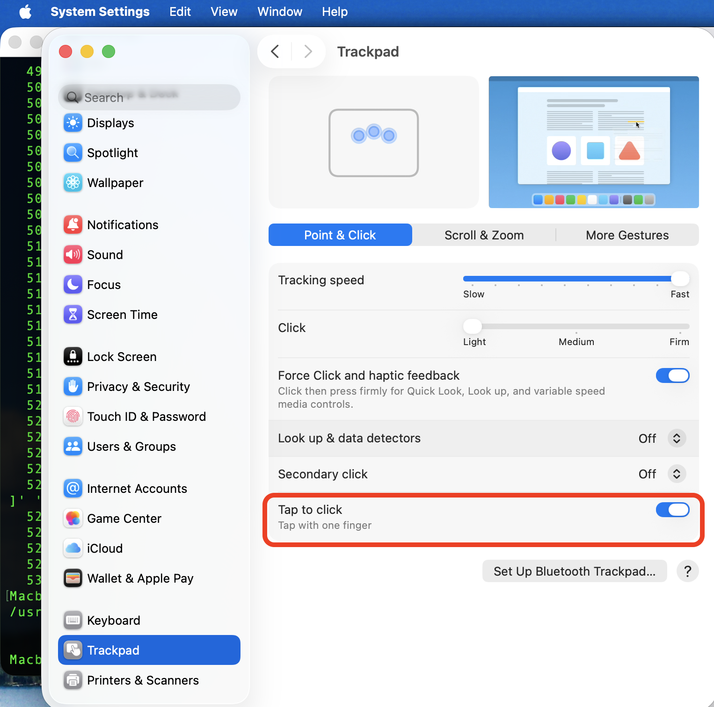
Task: Select Lock Screen label in sidebar
Action: pyautogui.click(x=122, y=357)
